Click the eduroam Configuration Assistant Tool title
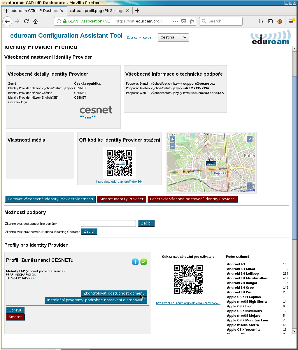Screen dimensions: 298x350 [x=66, y=36]
